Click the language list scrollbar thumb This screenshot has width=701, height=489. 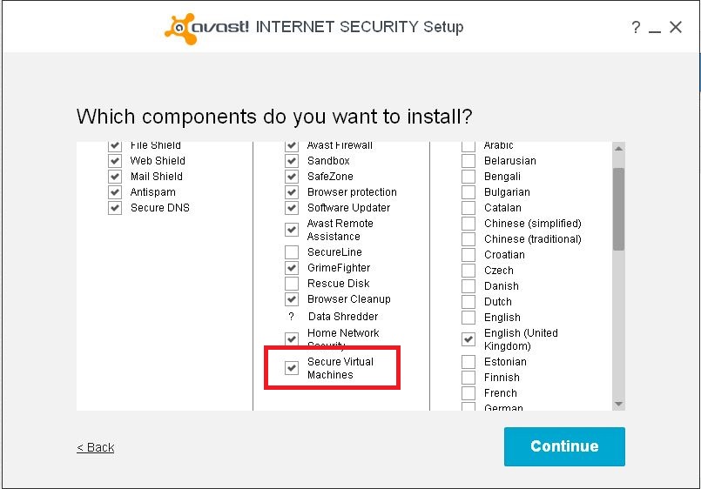pyautogui.click(x=619, y=209)
